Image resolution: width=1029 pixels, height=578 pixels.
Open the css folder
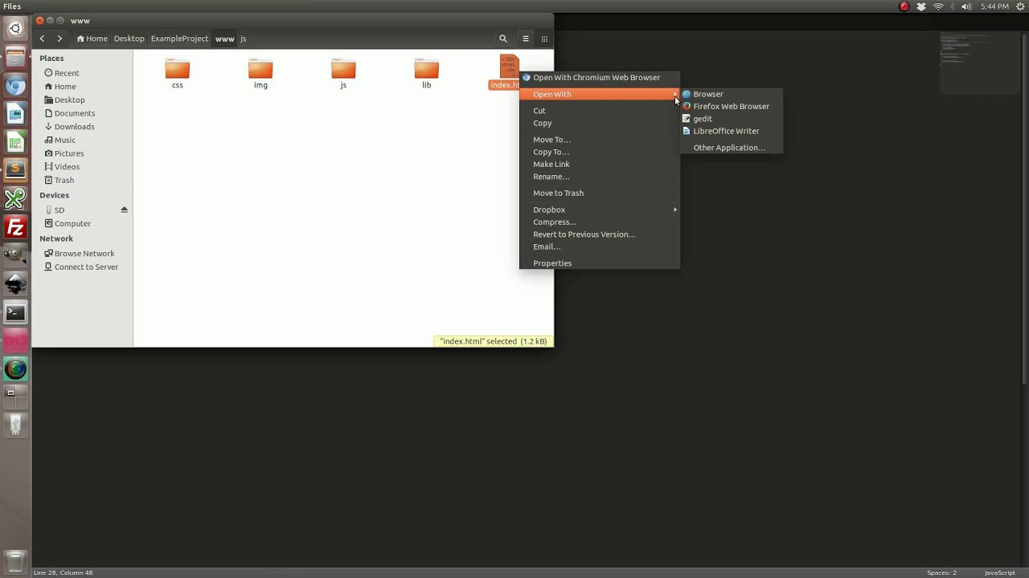[x=178, y=73]
